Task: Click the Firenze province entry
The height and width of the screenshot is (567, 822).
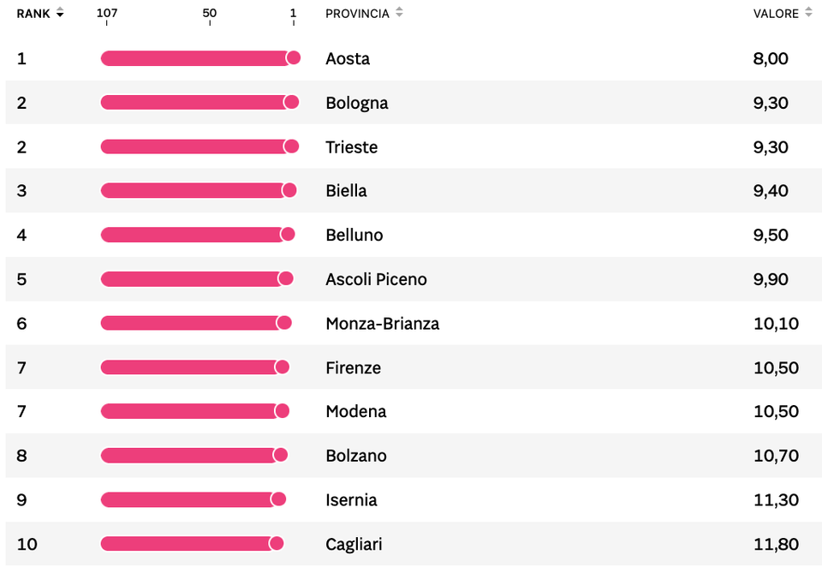Action: [x=353, y=368]
